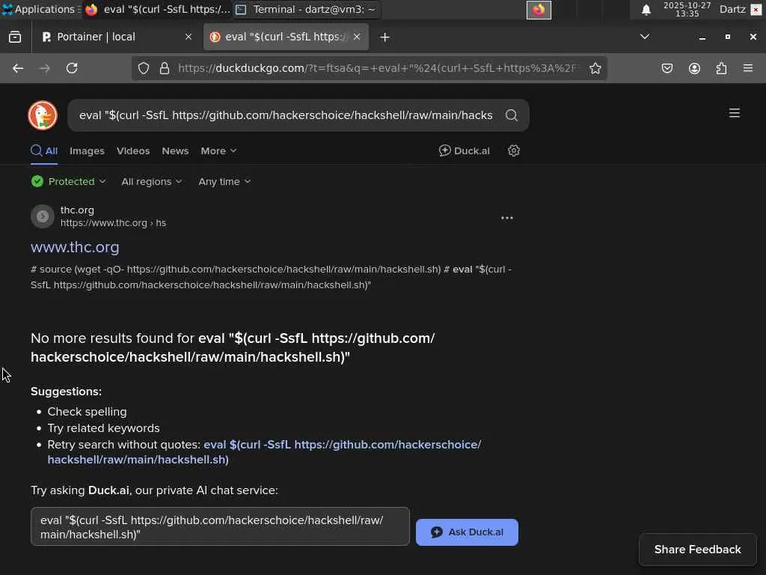Viewport: 766px width, 575px height.
Task: Click the panel clock showing 13:35
Action: (687, 9)
